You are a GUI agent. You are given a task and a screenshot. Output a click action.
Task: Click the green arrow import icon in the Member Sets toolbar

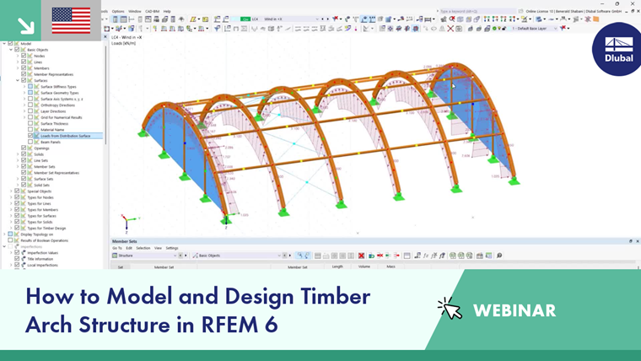click(388, 256)
